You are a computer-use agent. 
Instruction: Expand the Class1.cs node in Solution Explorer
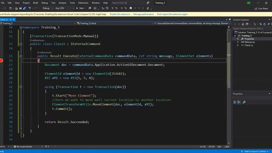click(238, 45)
